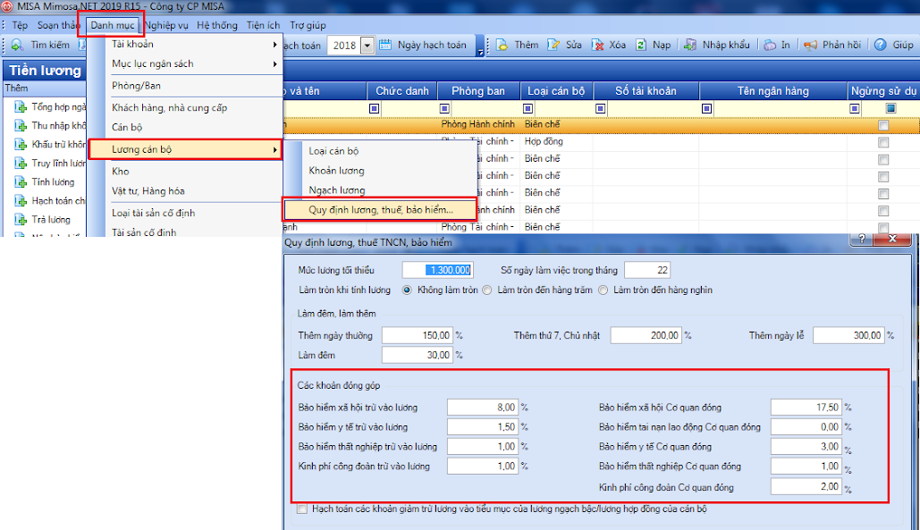Open year 2018 dropdown arrow
The height and width of the screenshot is (530, 920).
[x=367, y=46]
